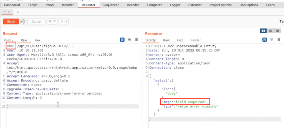The height and width of the screenshot is (128, 284).
Task: Click the Accept-Encoding header line
Action: (x=37, y=80)
